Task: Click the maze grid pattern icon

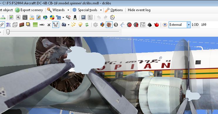Action: pos(143,25)
